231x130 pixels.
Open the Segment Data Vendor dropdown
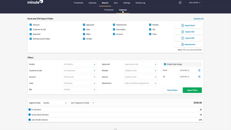55,103
